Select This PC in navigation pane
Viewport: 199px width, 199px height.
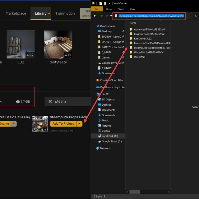click(104, 94)
